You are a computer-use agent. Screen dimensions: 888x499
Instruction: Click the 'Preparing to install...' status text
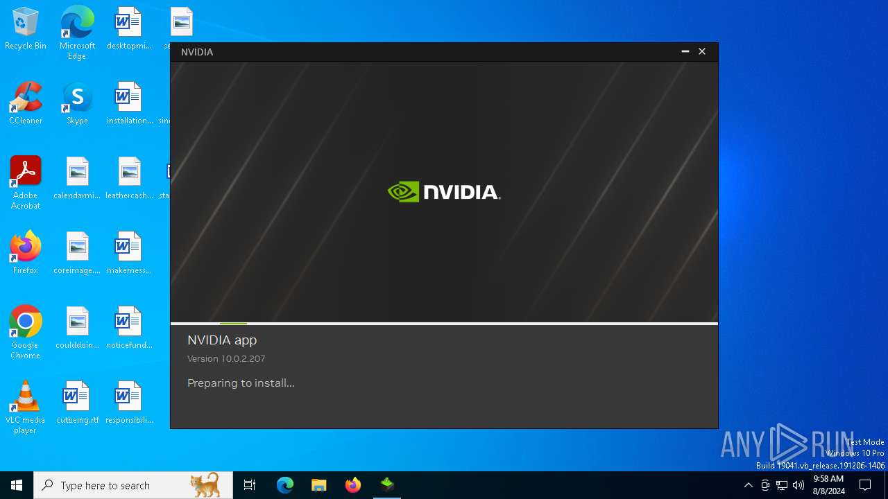[241, 383]
